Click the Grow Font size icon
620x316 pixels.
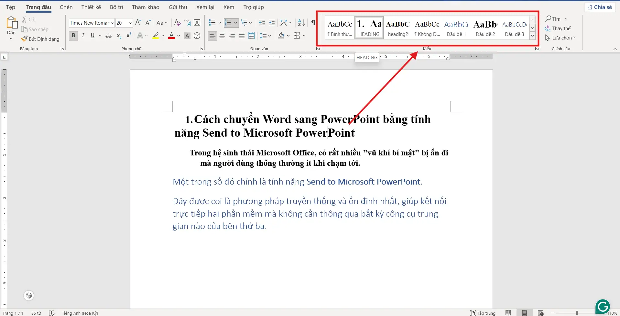[138, 23]
